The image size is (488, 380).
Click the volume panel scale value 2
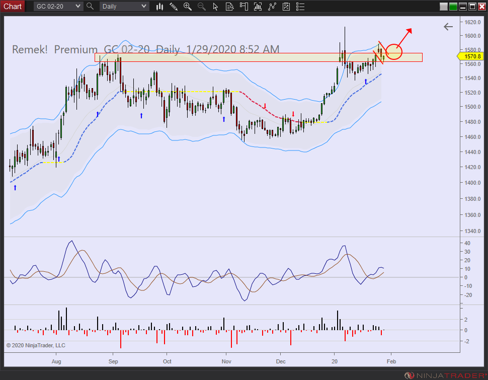click(x=466, y=320)
